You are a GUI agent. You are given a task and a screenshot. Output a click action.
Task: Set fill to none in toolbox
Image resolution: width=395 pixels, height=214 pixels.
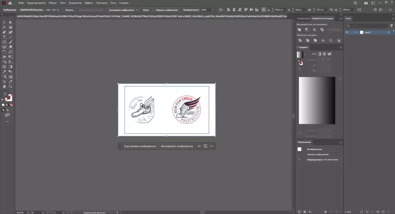point(11,105)
